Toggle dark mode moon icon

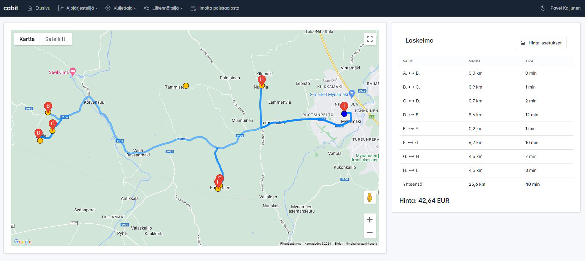pyautogui.click(x=543, y=8)
